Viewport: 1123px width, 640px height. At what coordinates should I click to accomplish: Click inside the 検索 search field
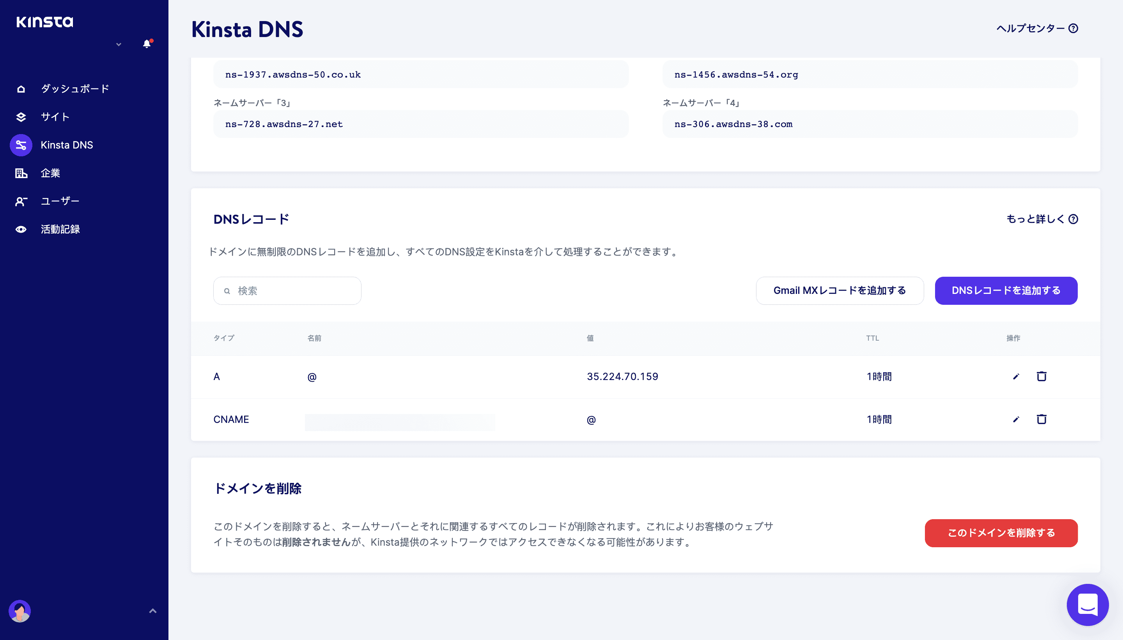[x=286, y=290]
